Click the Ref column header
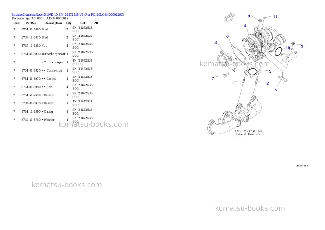Screen dimensions: 325x230 83,23
